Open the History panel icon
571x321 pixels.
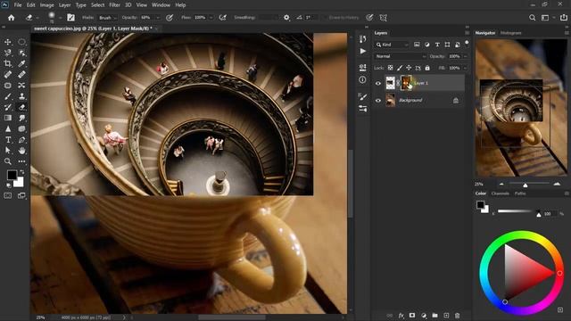[363, 39]
